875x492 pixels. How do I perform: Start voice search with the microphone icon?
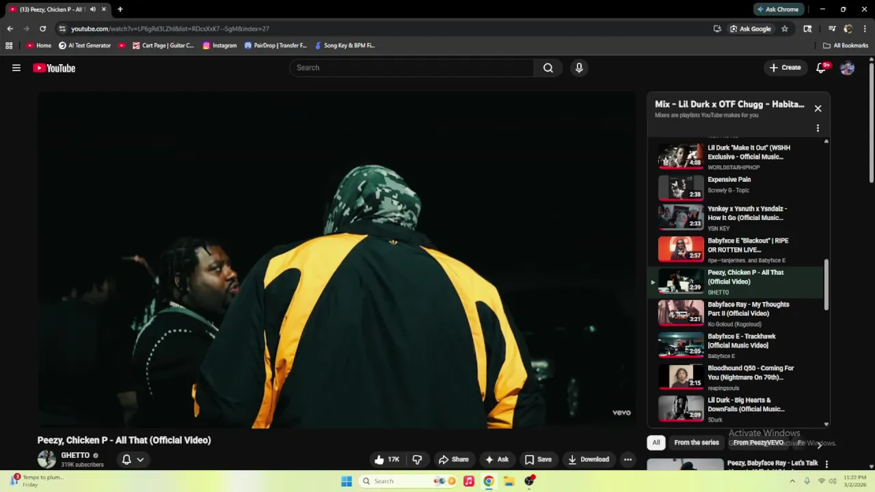[x=579, y=68]
